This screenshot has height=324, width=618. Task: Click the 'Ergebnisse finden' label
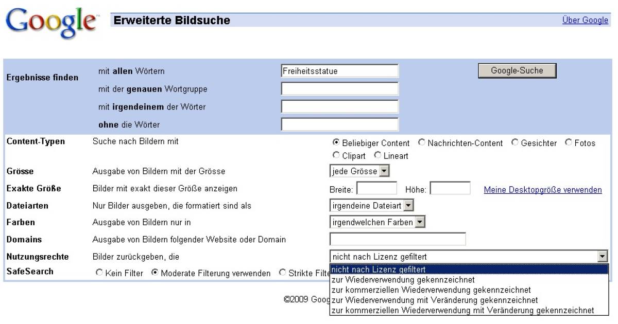point(42,78)
